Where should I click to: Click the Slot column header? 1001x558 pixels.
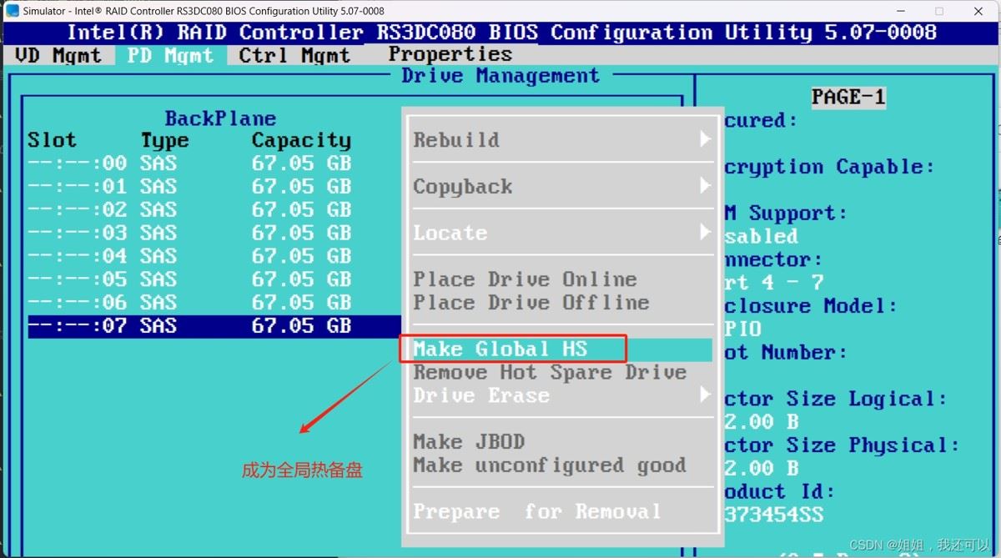pos(52,140)
